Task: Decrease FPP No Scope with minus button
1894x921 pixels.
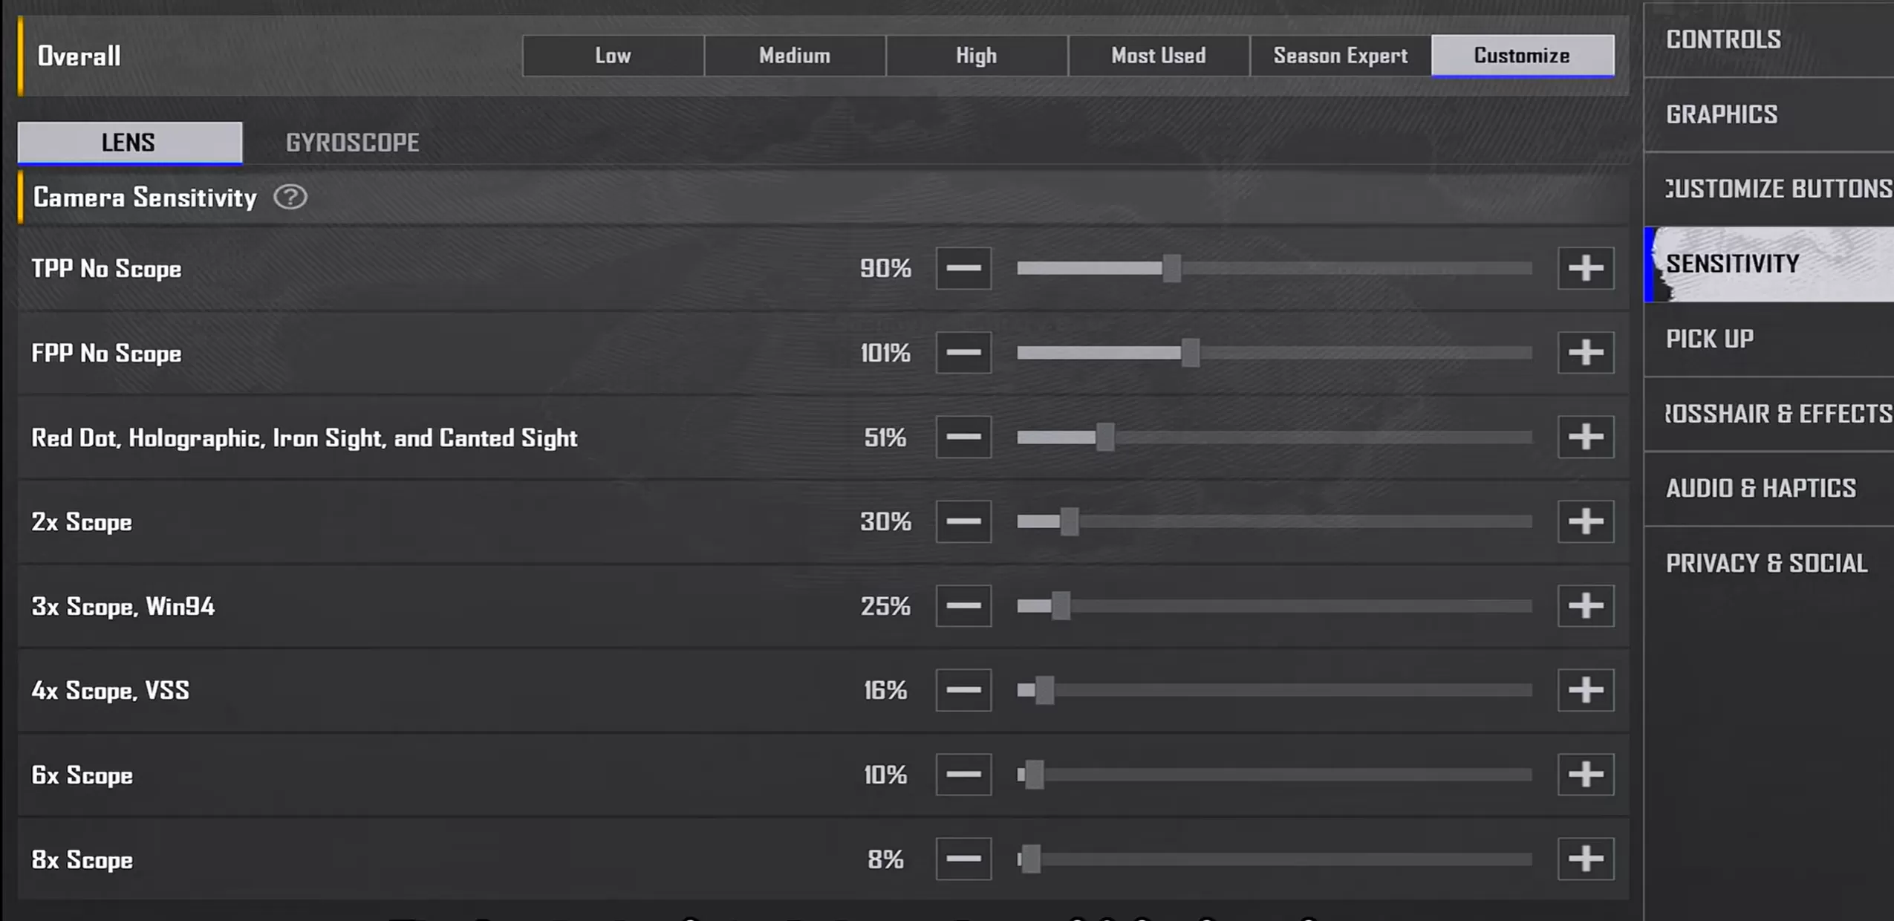Action: [x=963, y=353]
